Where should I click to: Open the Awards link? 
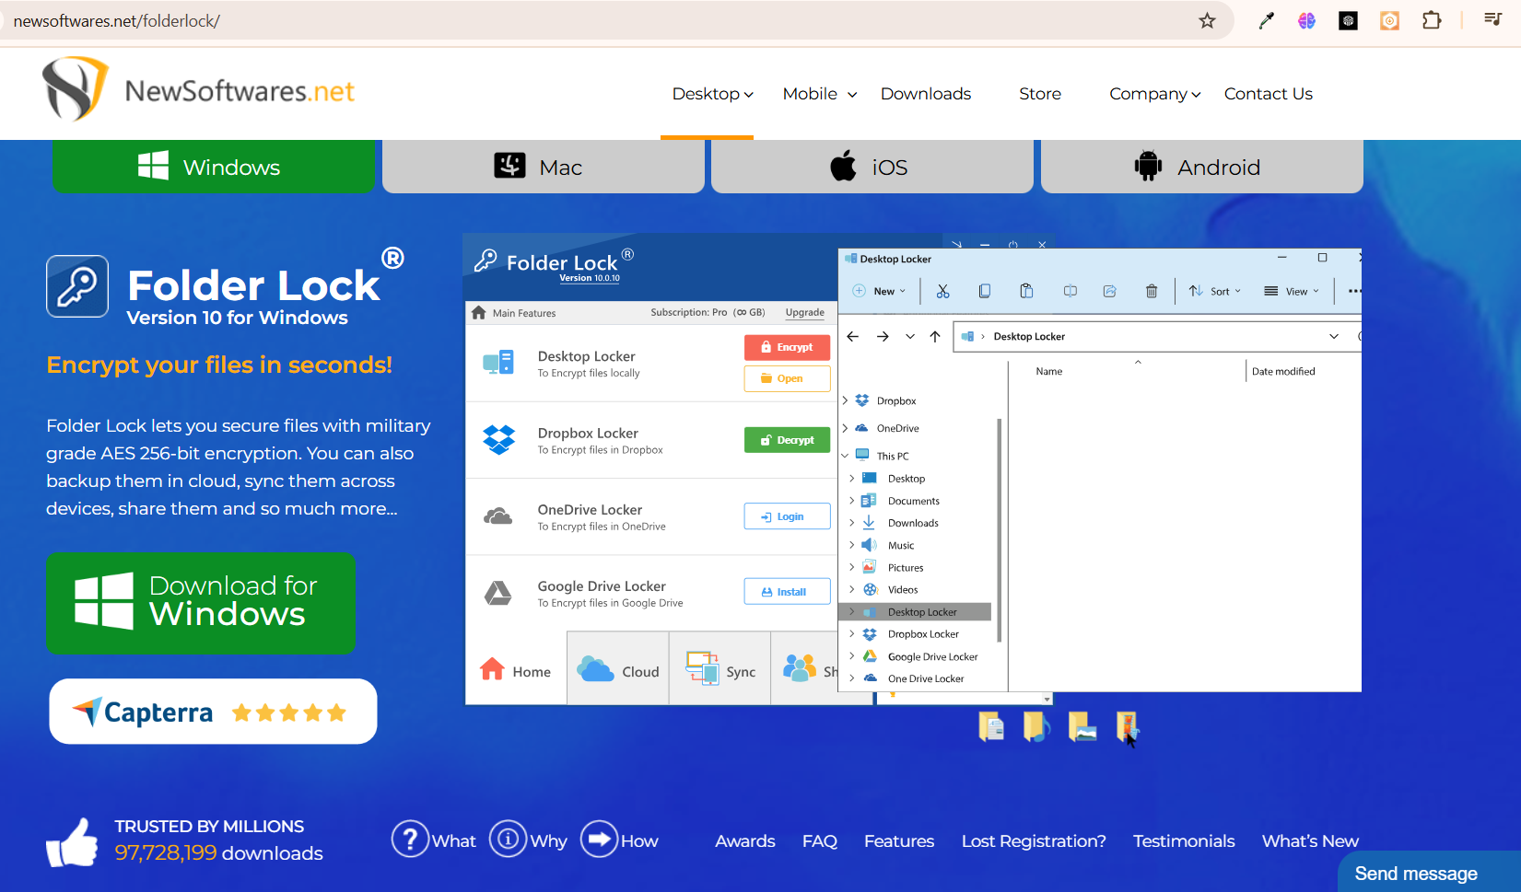click(x=745, y=840)
